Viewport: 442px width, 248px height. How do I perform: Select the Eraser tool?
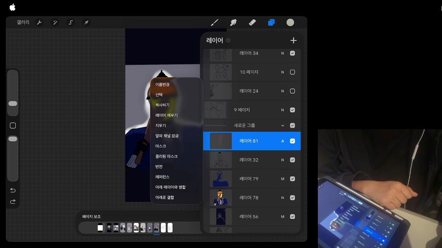(252, 22)
